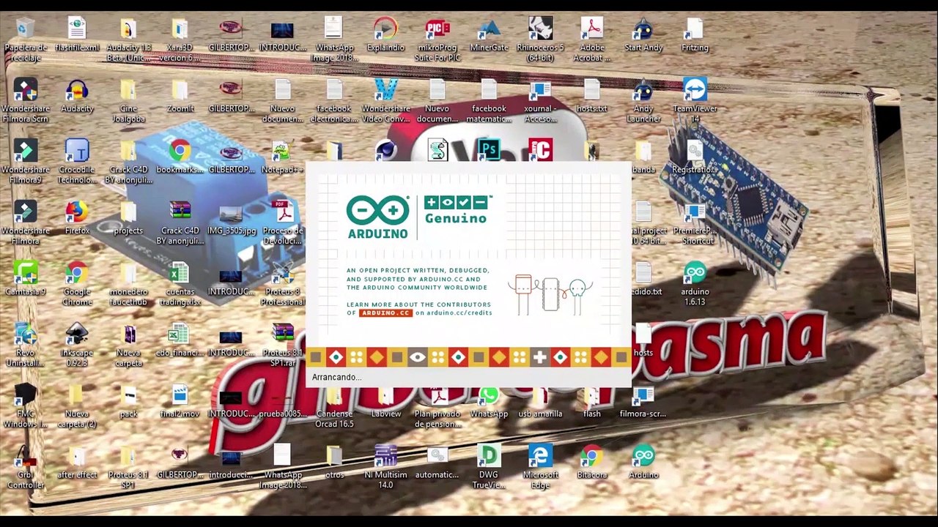Launch Revo Uninstaller
Viewport: 938px width, 527px height.
pos(26,345)
